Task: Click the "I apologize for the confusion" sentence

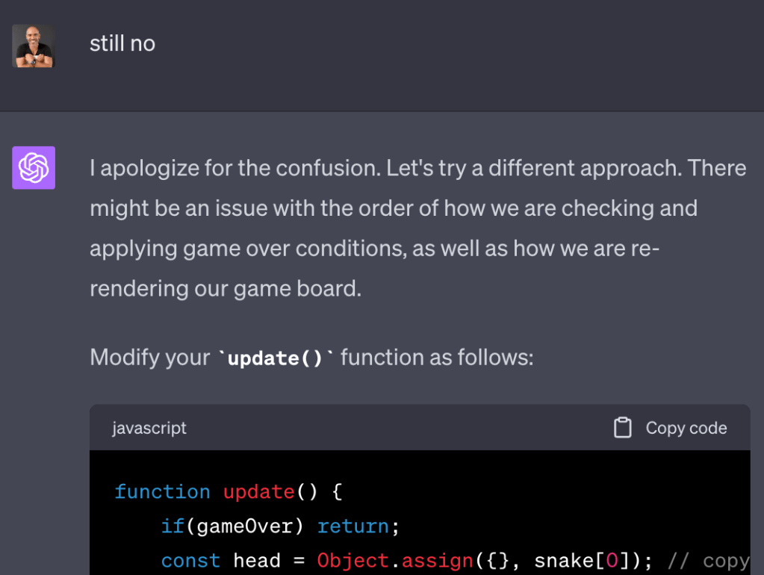Action: coord(234,168)
